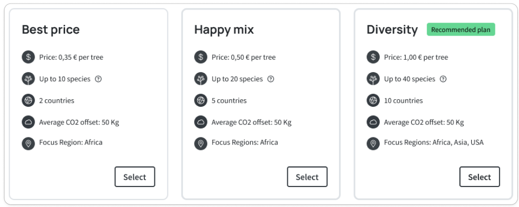Click the species tree icon in Best price
Screen dimensions: 519x207
(x=28, y=79)
